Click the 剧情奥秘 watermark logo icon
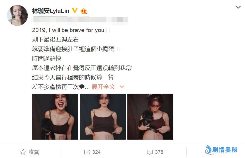The width and height of the screenshot is (245, 158). [x=208, y=150]
